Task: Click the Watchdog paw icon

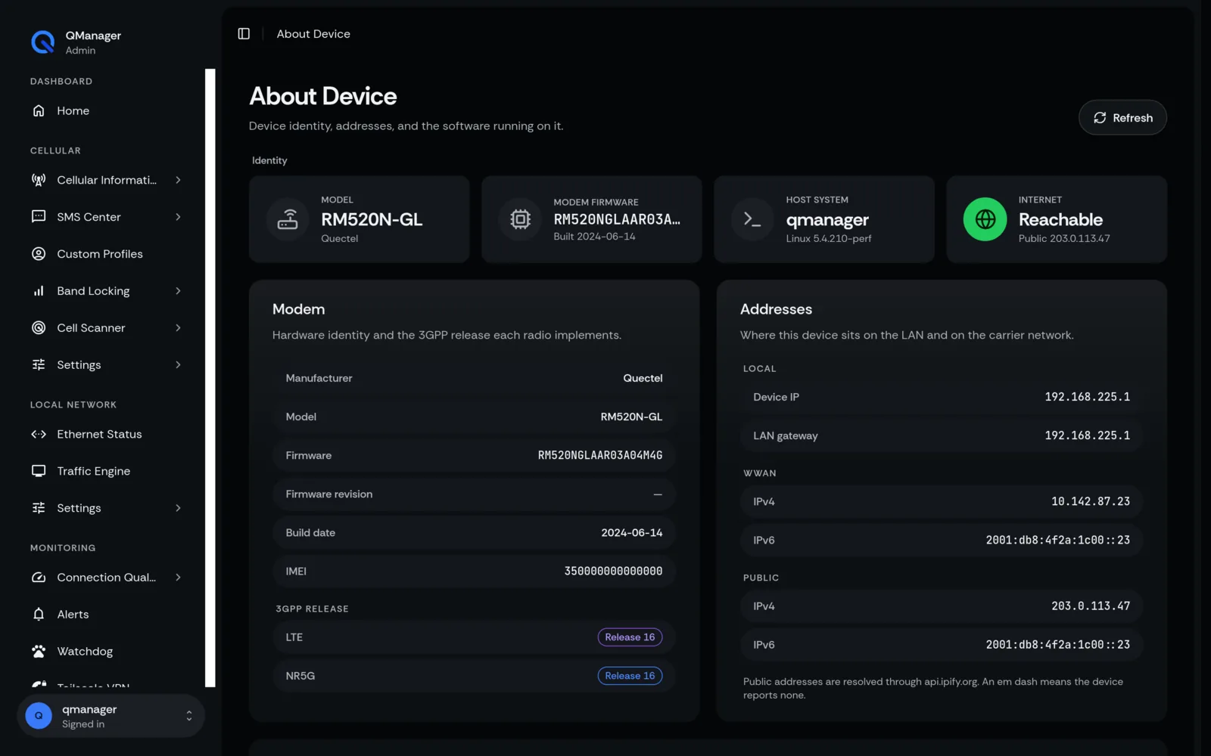Action: (39, 652)
